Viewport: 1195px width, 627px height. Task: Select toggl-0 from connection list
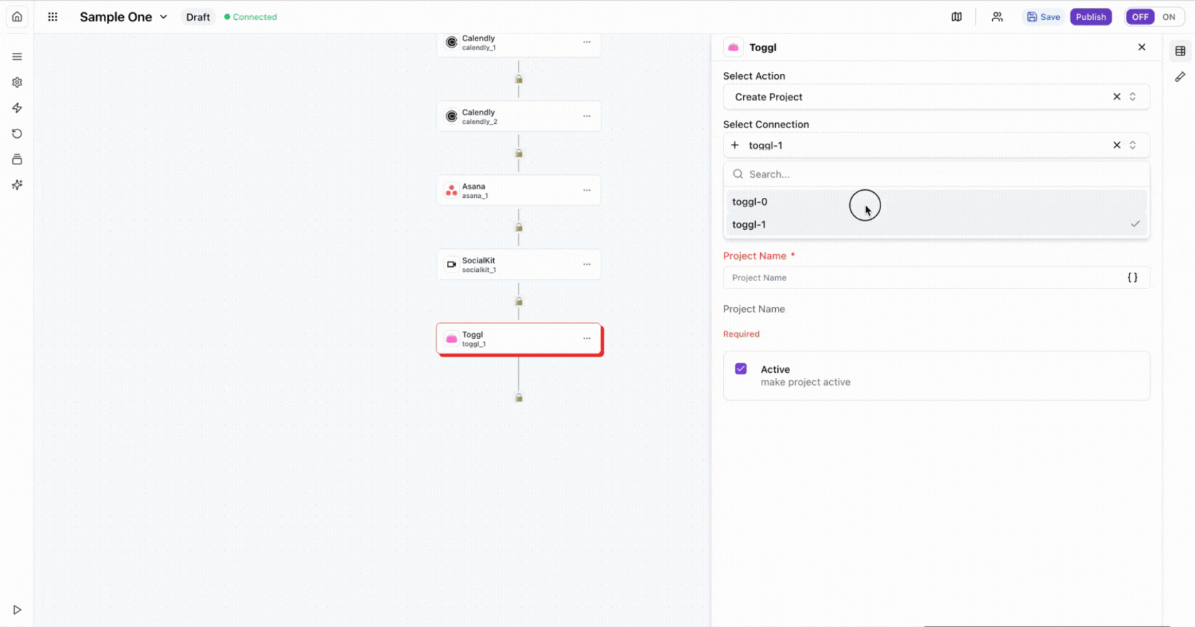750,201
